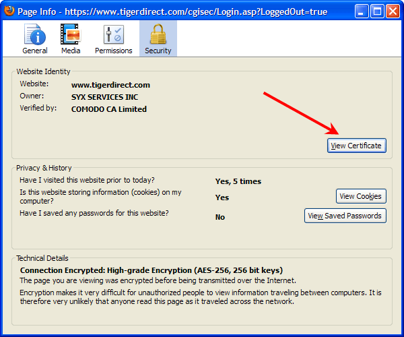Select owner text SYX SERVICES INC

click(104, 97)
